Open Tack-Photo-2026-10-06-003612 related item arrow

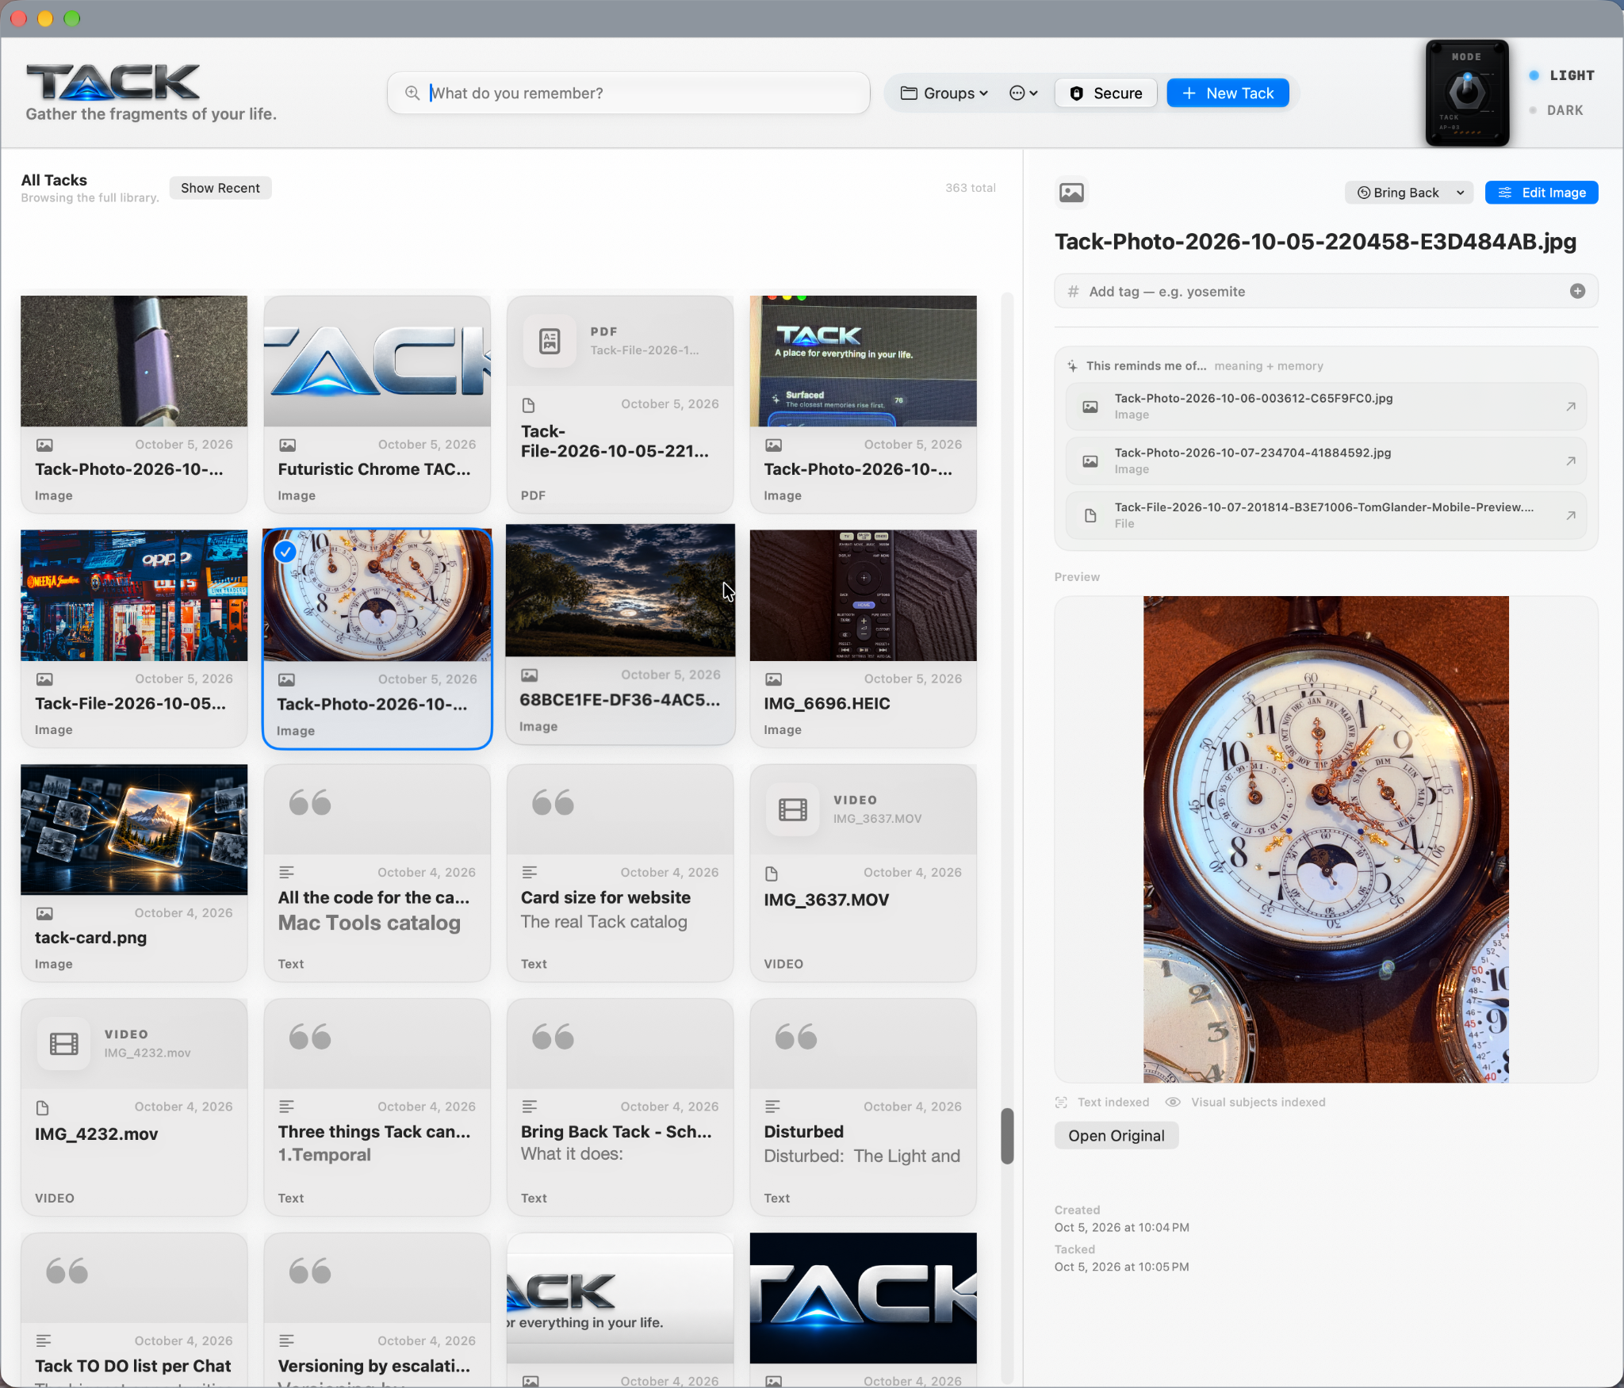pyautogui.click(x=1570, y=407)
